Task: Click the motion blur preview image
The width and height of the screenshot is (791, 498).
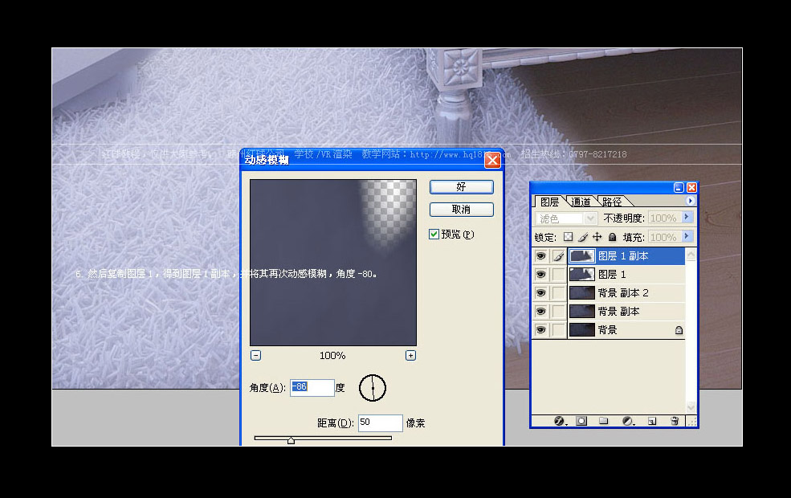Action: click(x=333, y=263)
